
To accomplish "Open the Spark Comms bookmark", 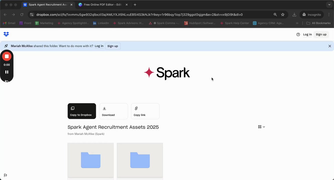I will (x=164, y=23).
